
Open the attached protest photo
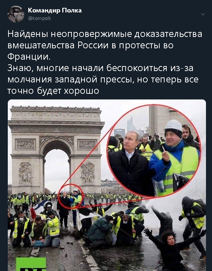tap(107, 185)
